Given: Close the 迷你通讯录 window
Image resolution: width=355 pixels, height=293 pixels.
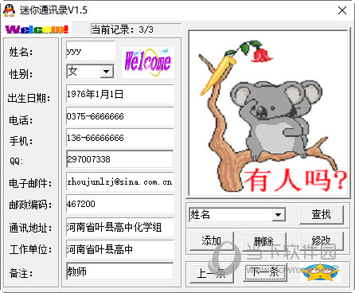Looking at the screenshot, I should point(342,10).
